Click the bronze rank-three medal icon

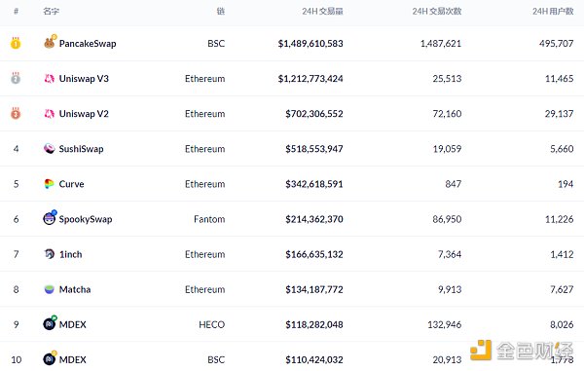[16, 113]
